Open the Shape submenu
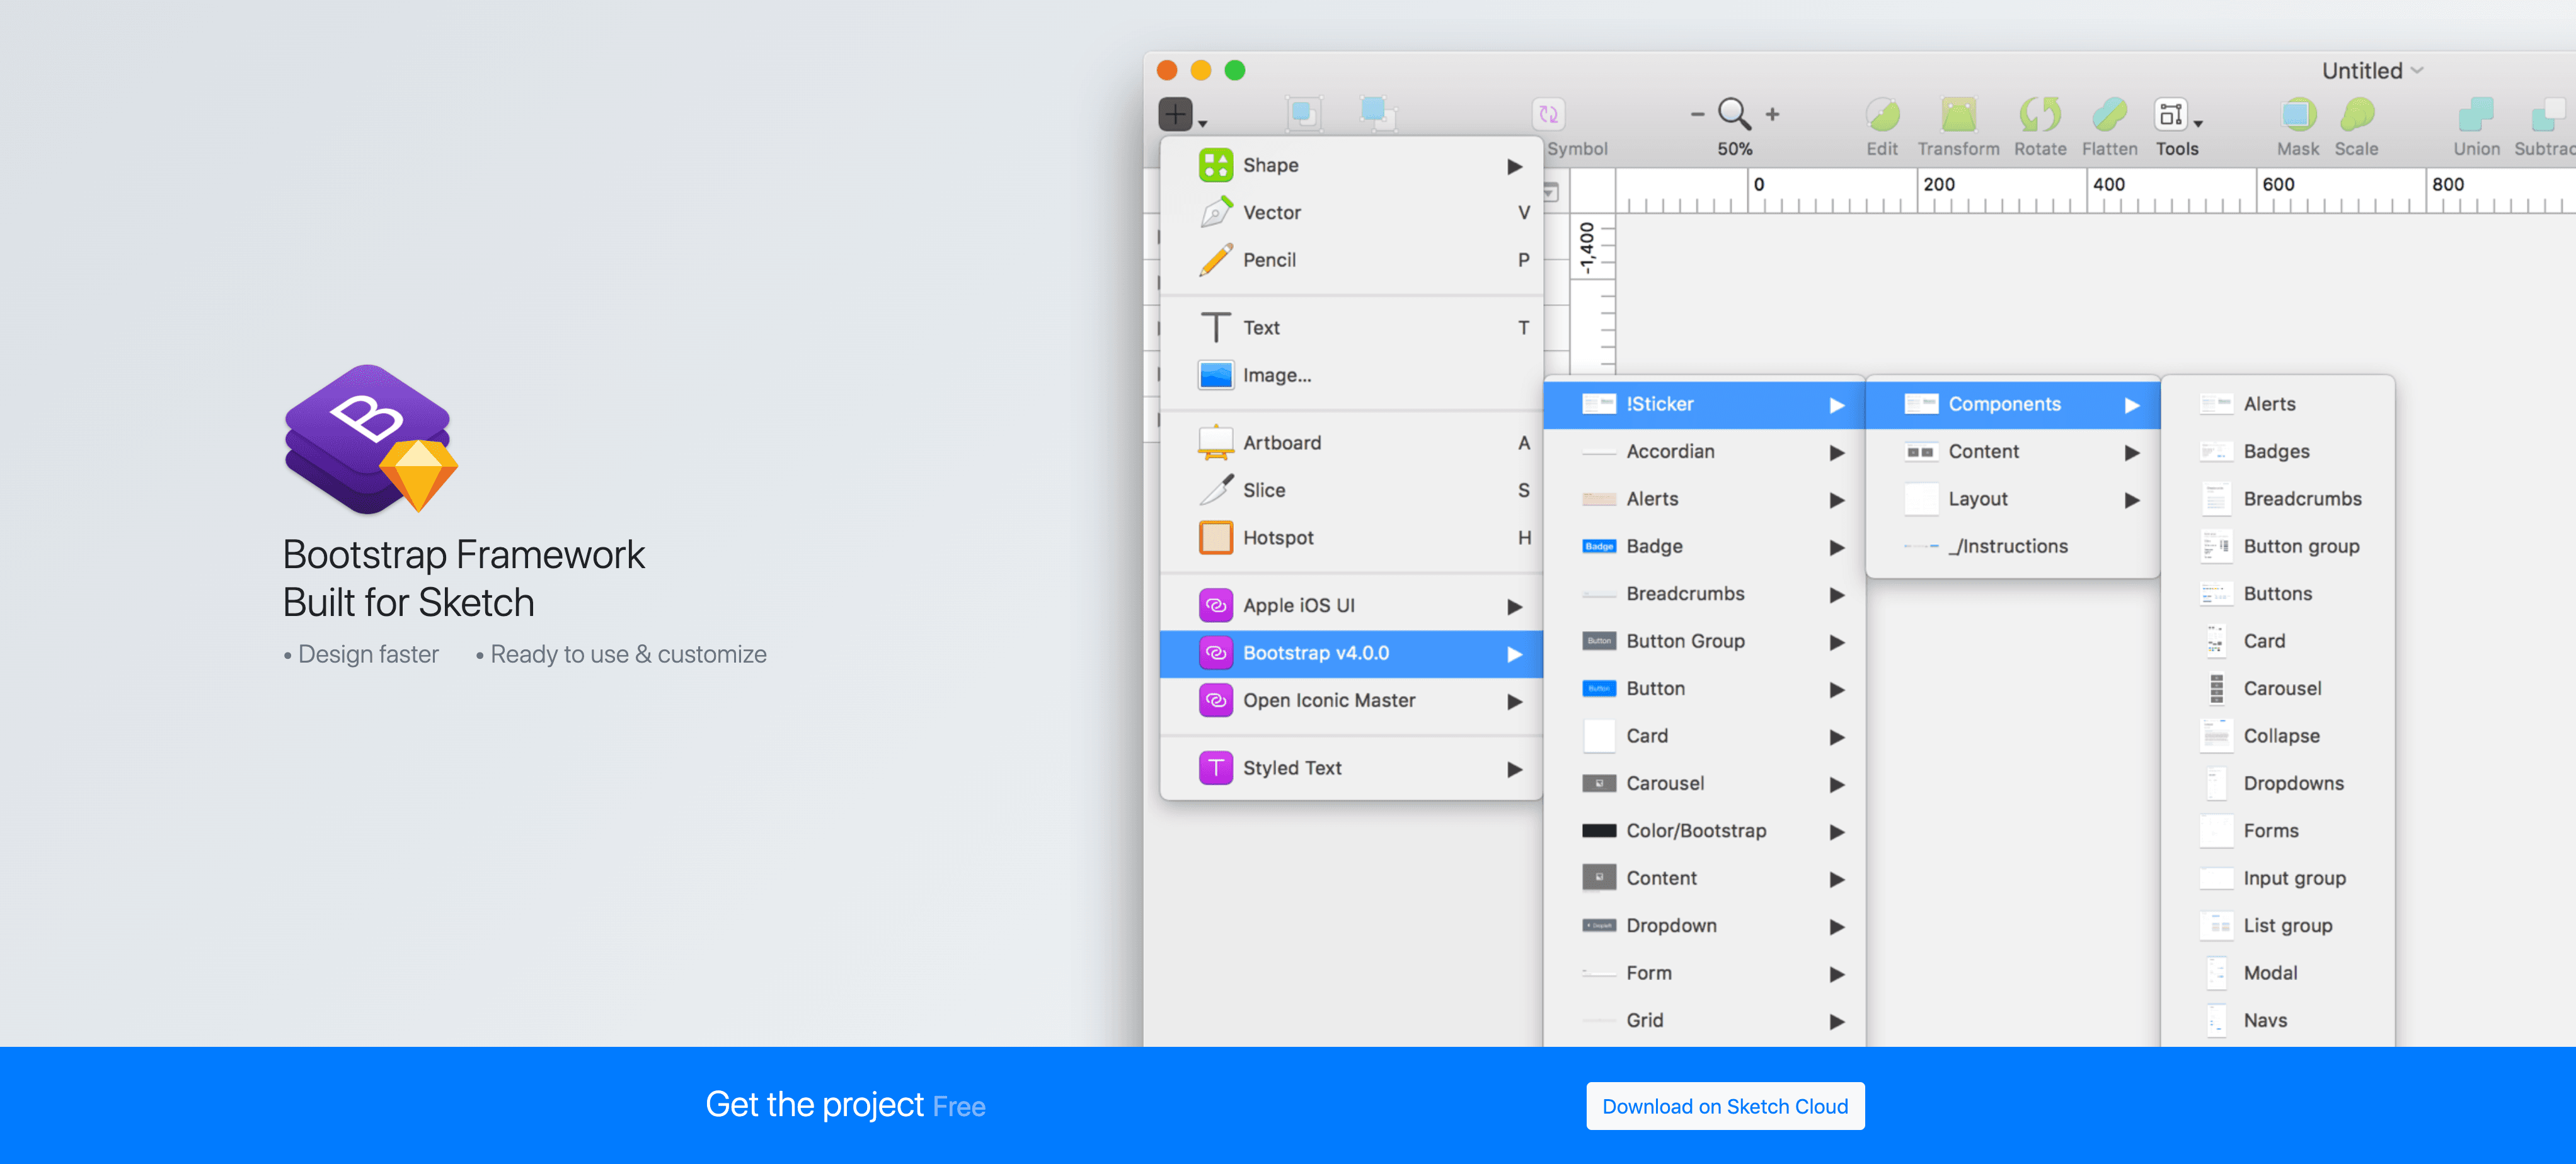The width and height of the screenshot is (2576, 1164). 1351,165
